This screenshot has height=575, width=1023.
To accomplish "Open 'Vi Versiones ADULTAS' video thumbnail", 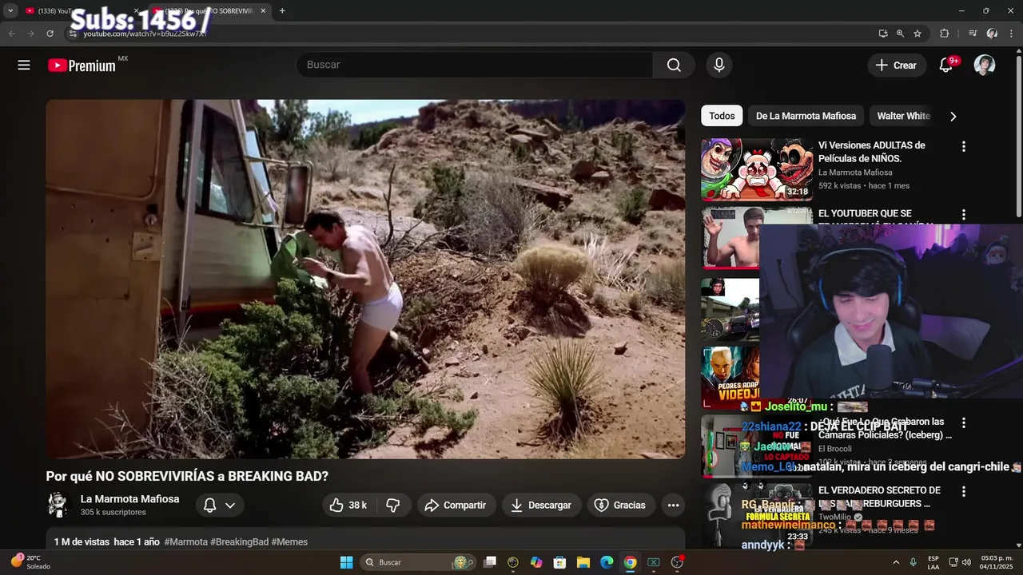I will (x=756, y=169).
